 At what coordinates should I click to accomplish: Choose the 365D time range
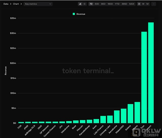[x=124, y=4]
